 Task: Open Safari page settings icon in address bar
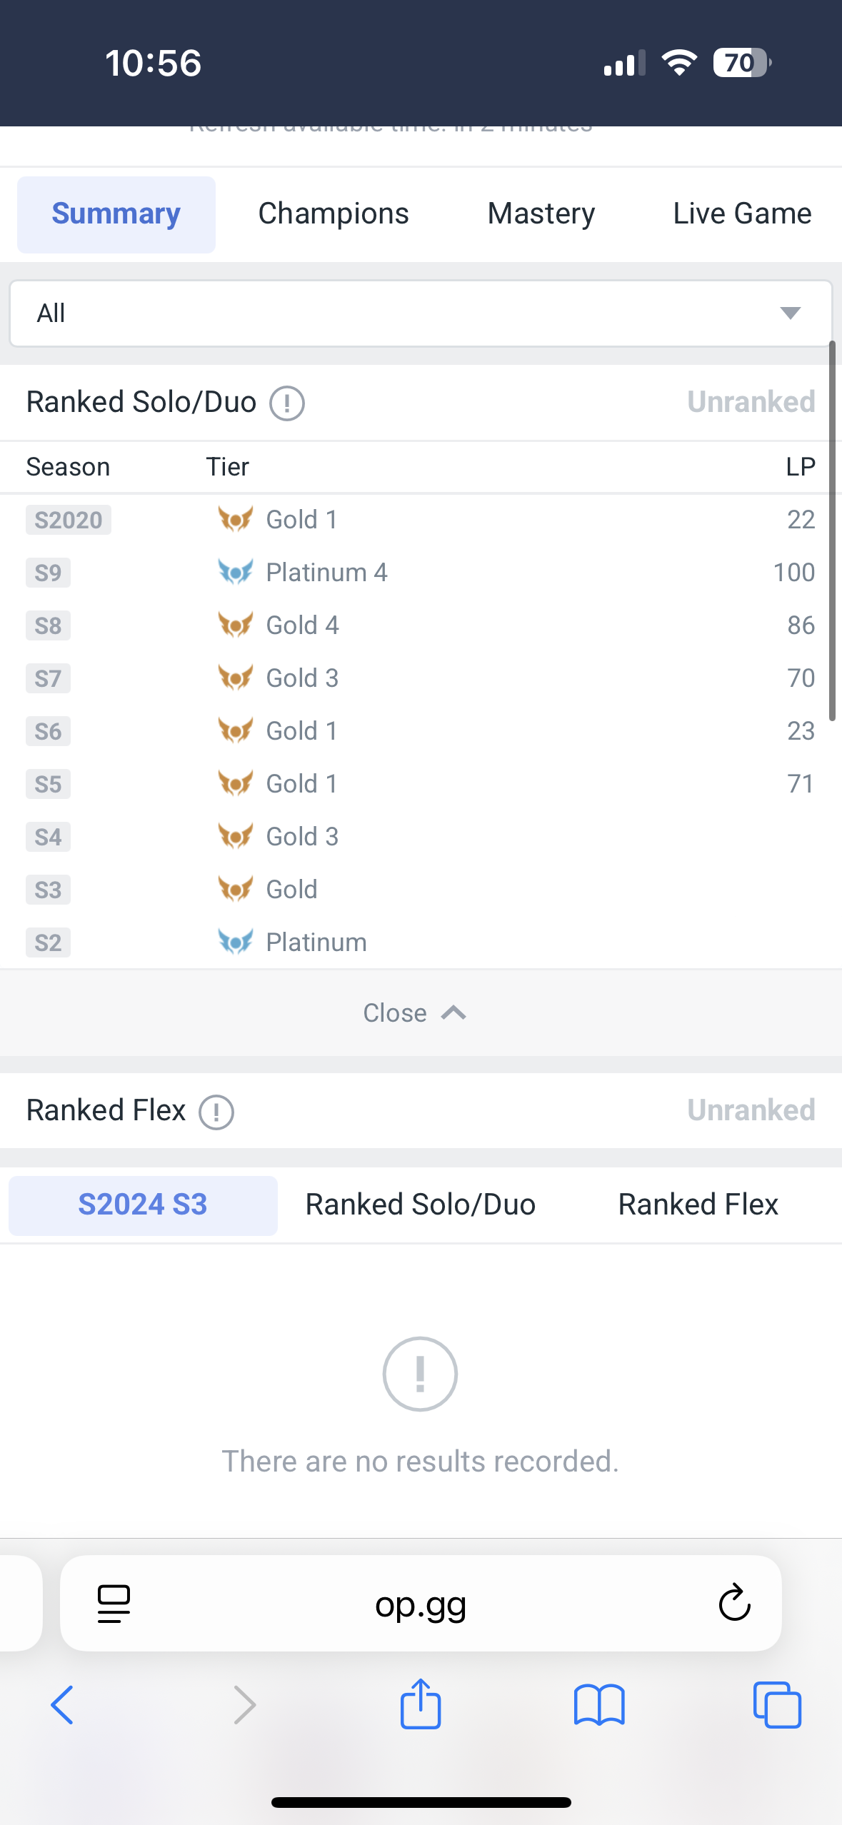(114, 1604)
